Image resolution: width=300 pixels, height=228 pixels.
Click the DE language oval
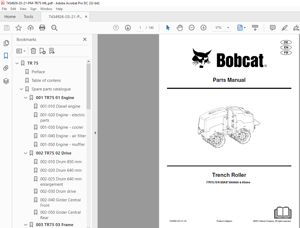coord(286,42)
